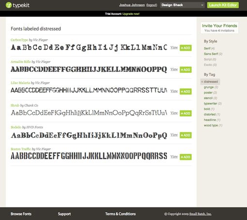Add Armalite Rifle to kit
The width and height of the screenshot is (247, 220).
coord(185,70)
